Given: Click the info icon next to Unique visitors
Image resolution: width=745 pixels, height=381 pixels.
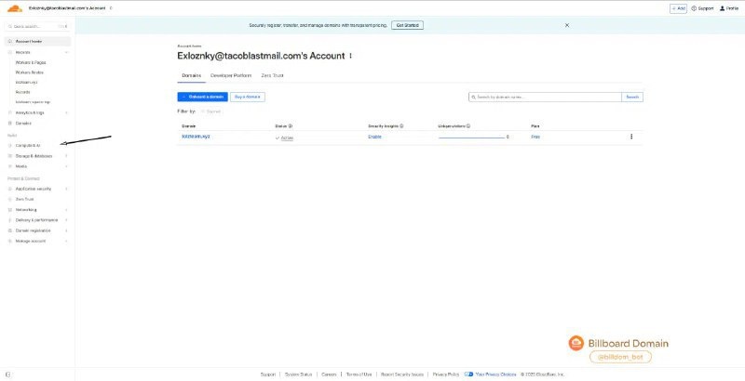Looking at the screenshot, I should [468, 126].
